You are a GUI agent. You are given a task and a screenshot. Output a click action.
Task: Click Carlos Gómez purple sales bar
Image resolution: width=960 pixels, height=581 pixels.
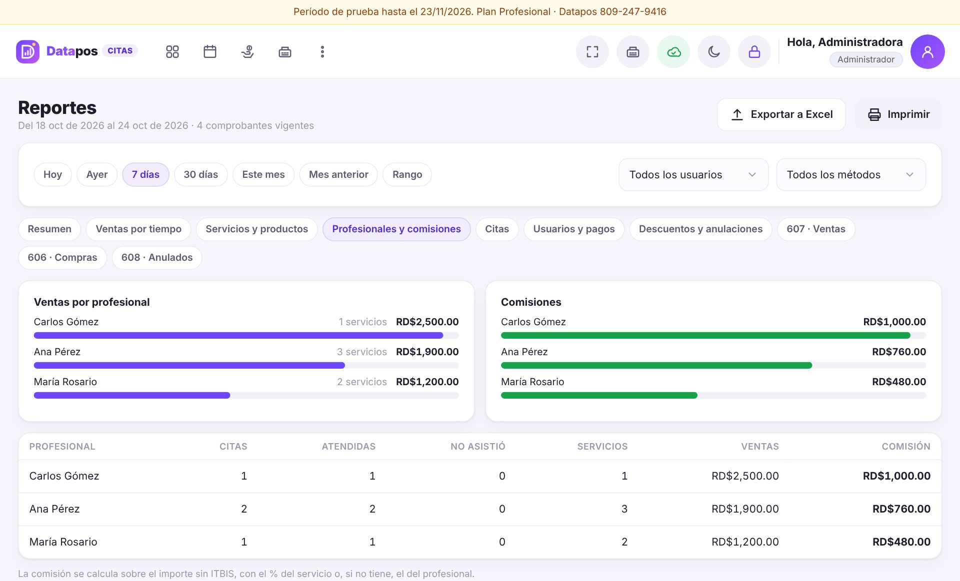pos(238,336)
